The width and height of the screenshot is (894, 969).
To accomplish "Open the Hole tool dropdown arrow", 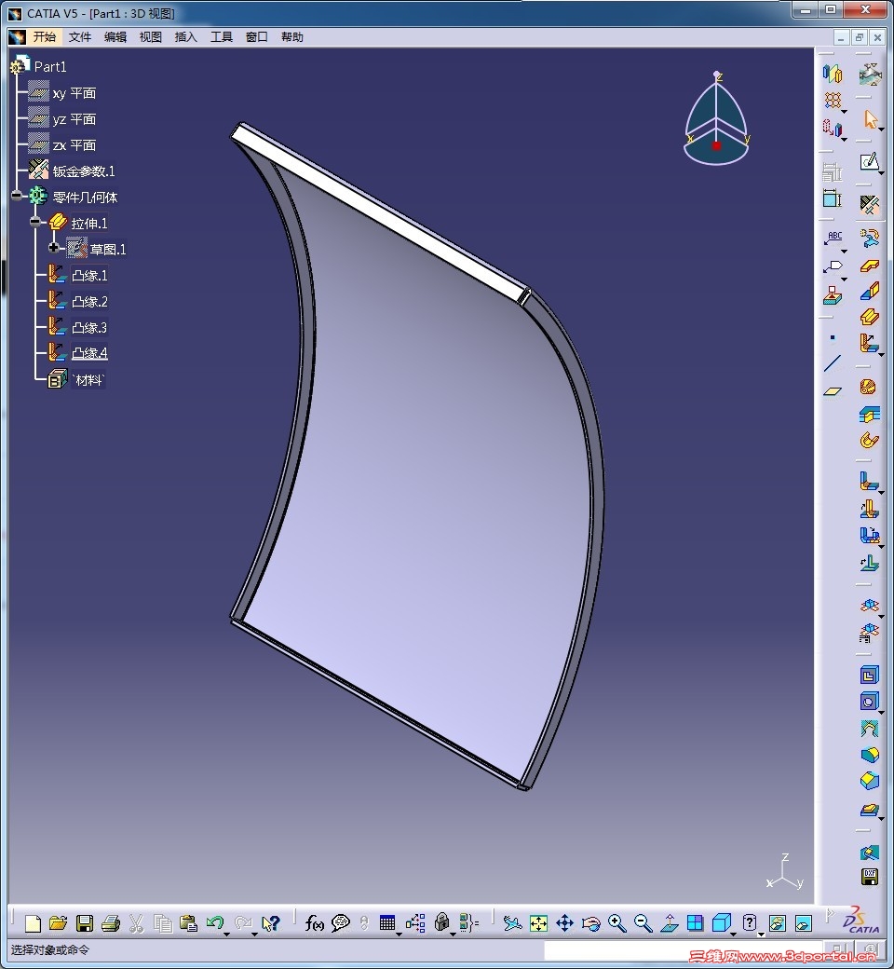I will coord(881,712).
